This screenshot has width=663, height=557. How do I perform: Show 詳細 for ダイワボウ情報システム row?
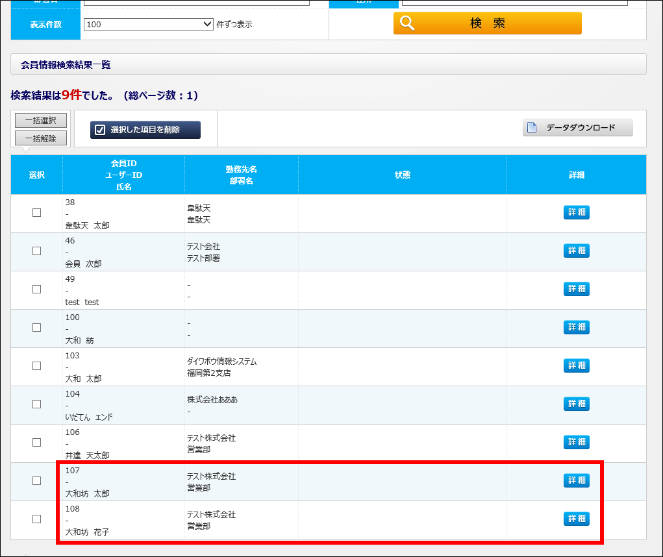tap(576, 366)
